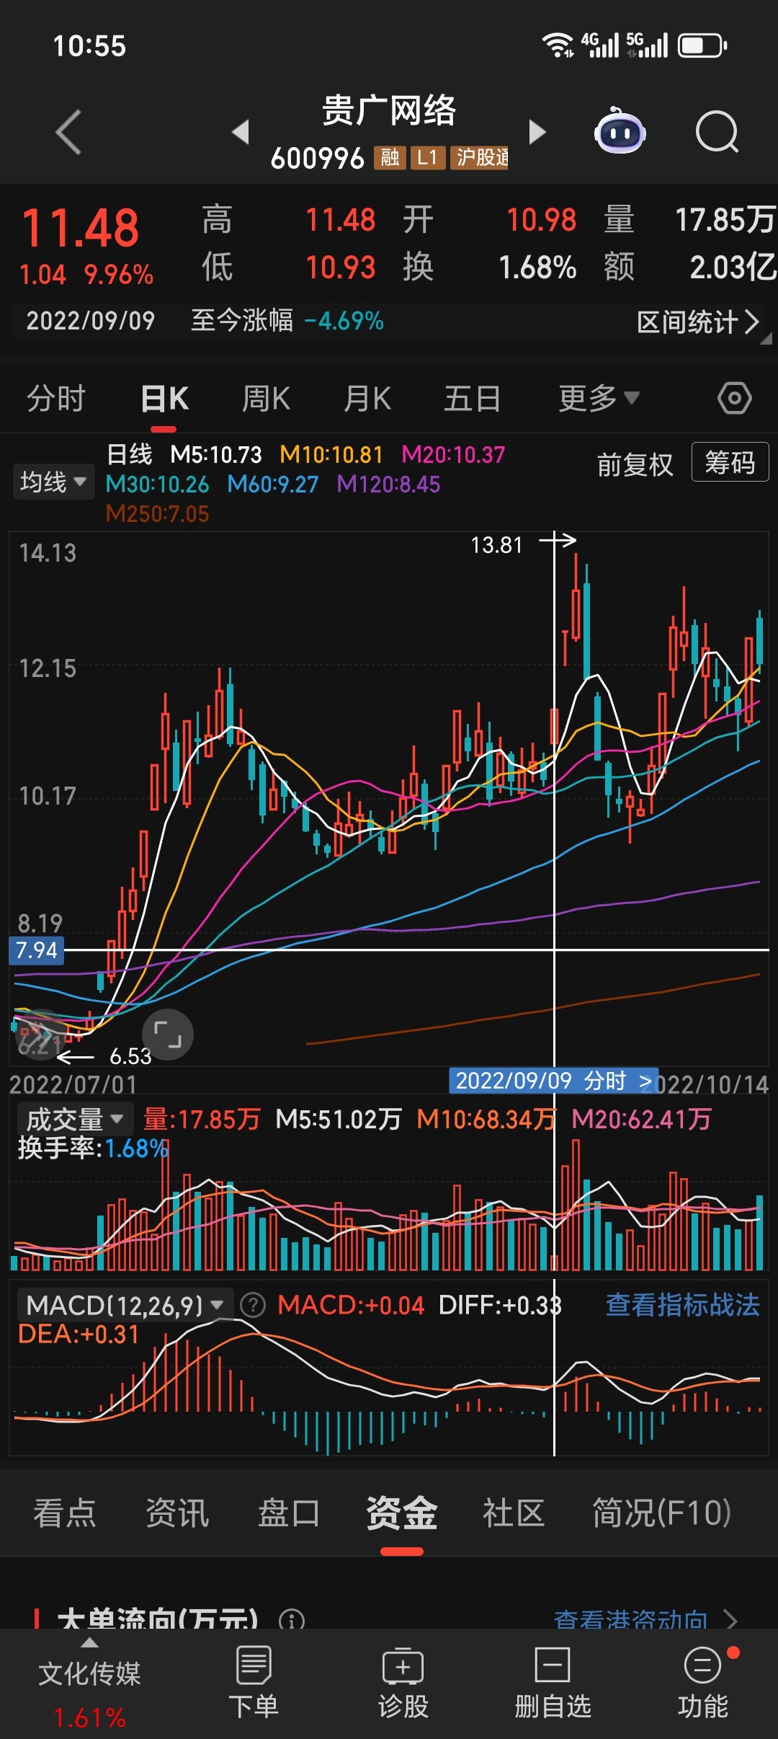Tap 下单 order icon
This screenshot has width=778, height=1739.
pos(254,1682)
